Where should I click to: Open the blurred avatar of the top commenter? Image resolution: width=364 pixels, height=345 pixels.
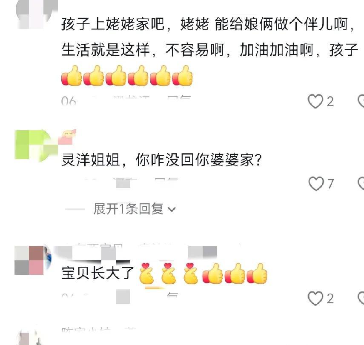tap(36, 14)
